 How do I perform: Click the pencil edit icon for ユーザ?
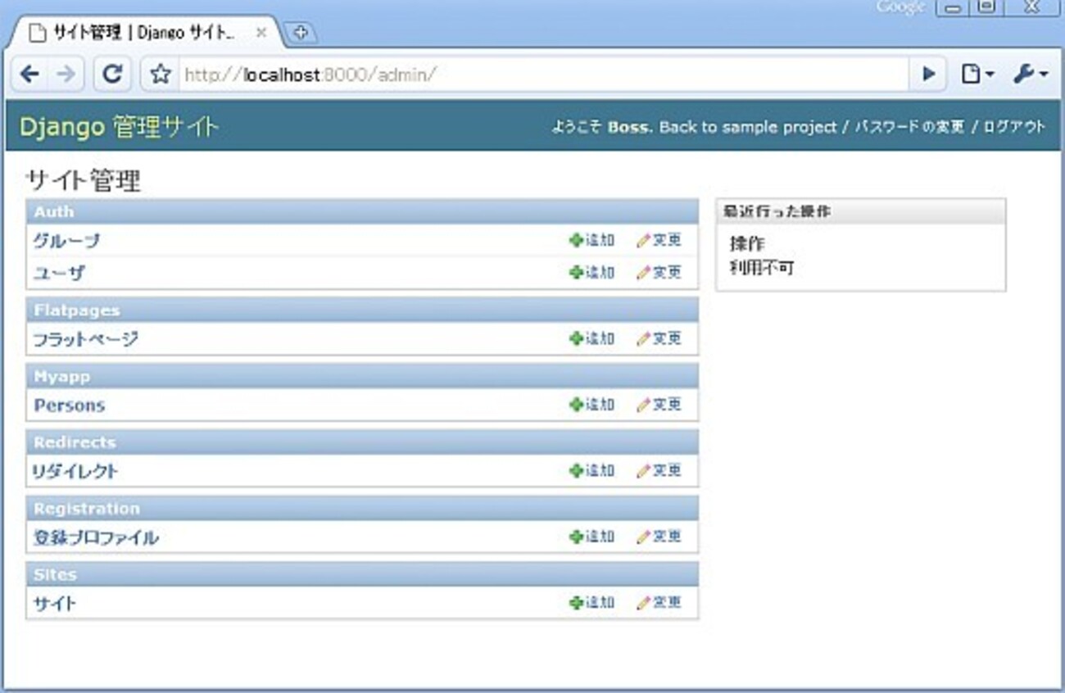643,272
